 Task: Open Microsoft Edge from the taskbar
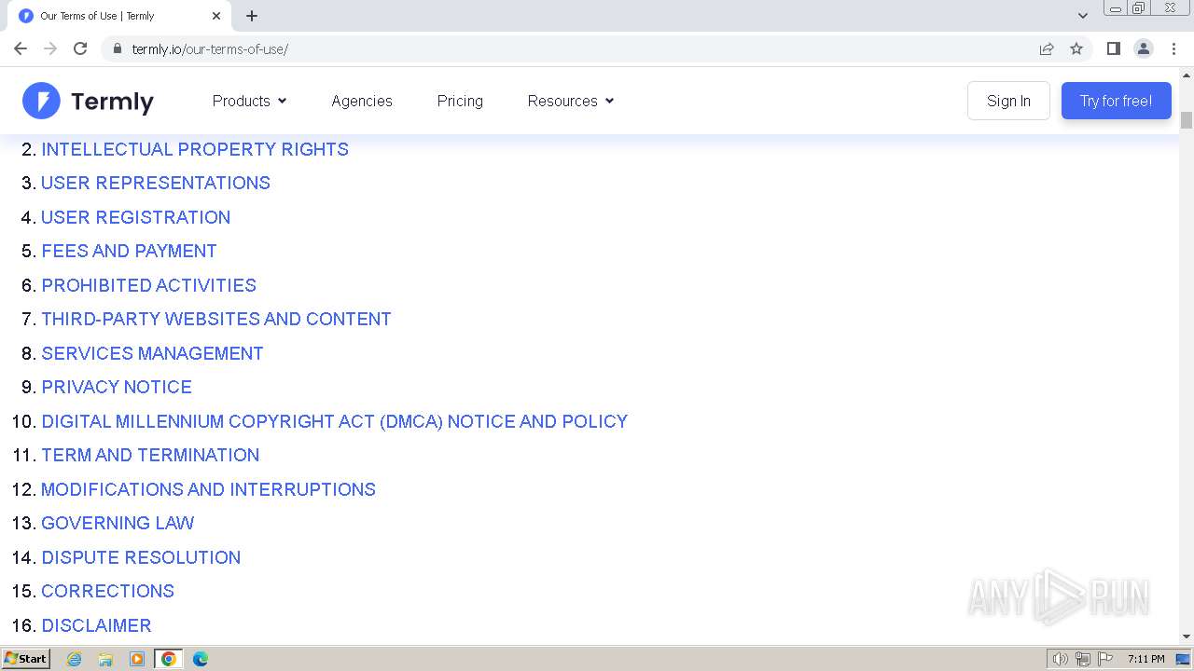(200, 659)
